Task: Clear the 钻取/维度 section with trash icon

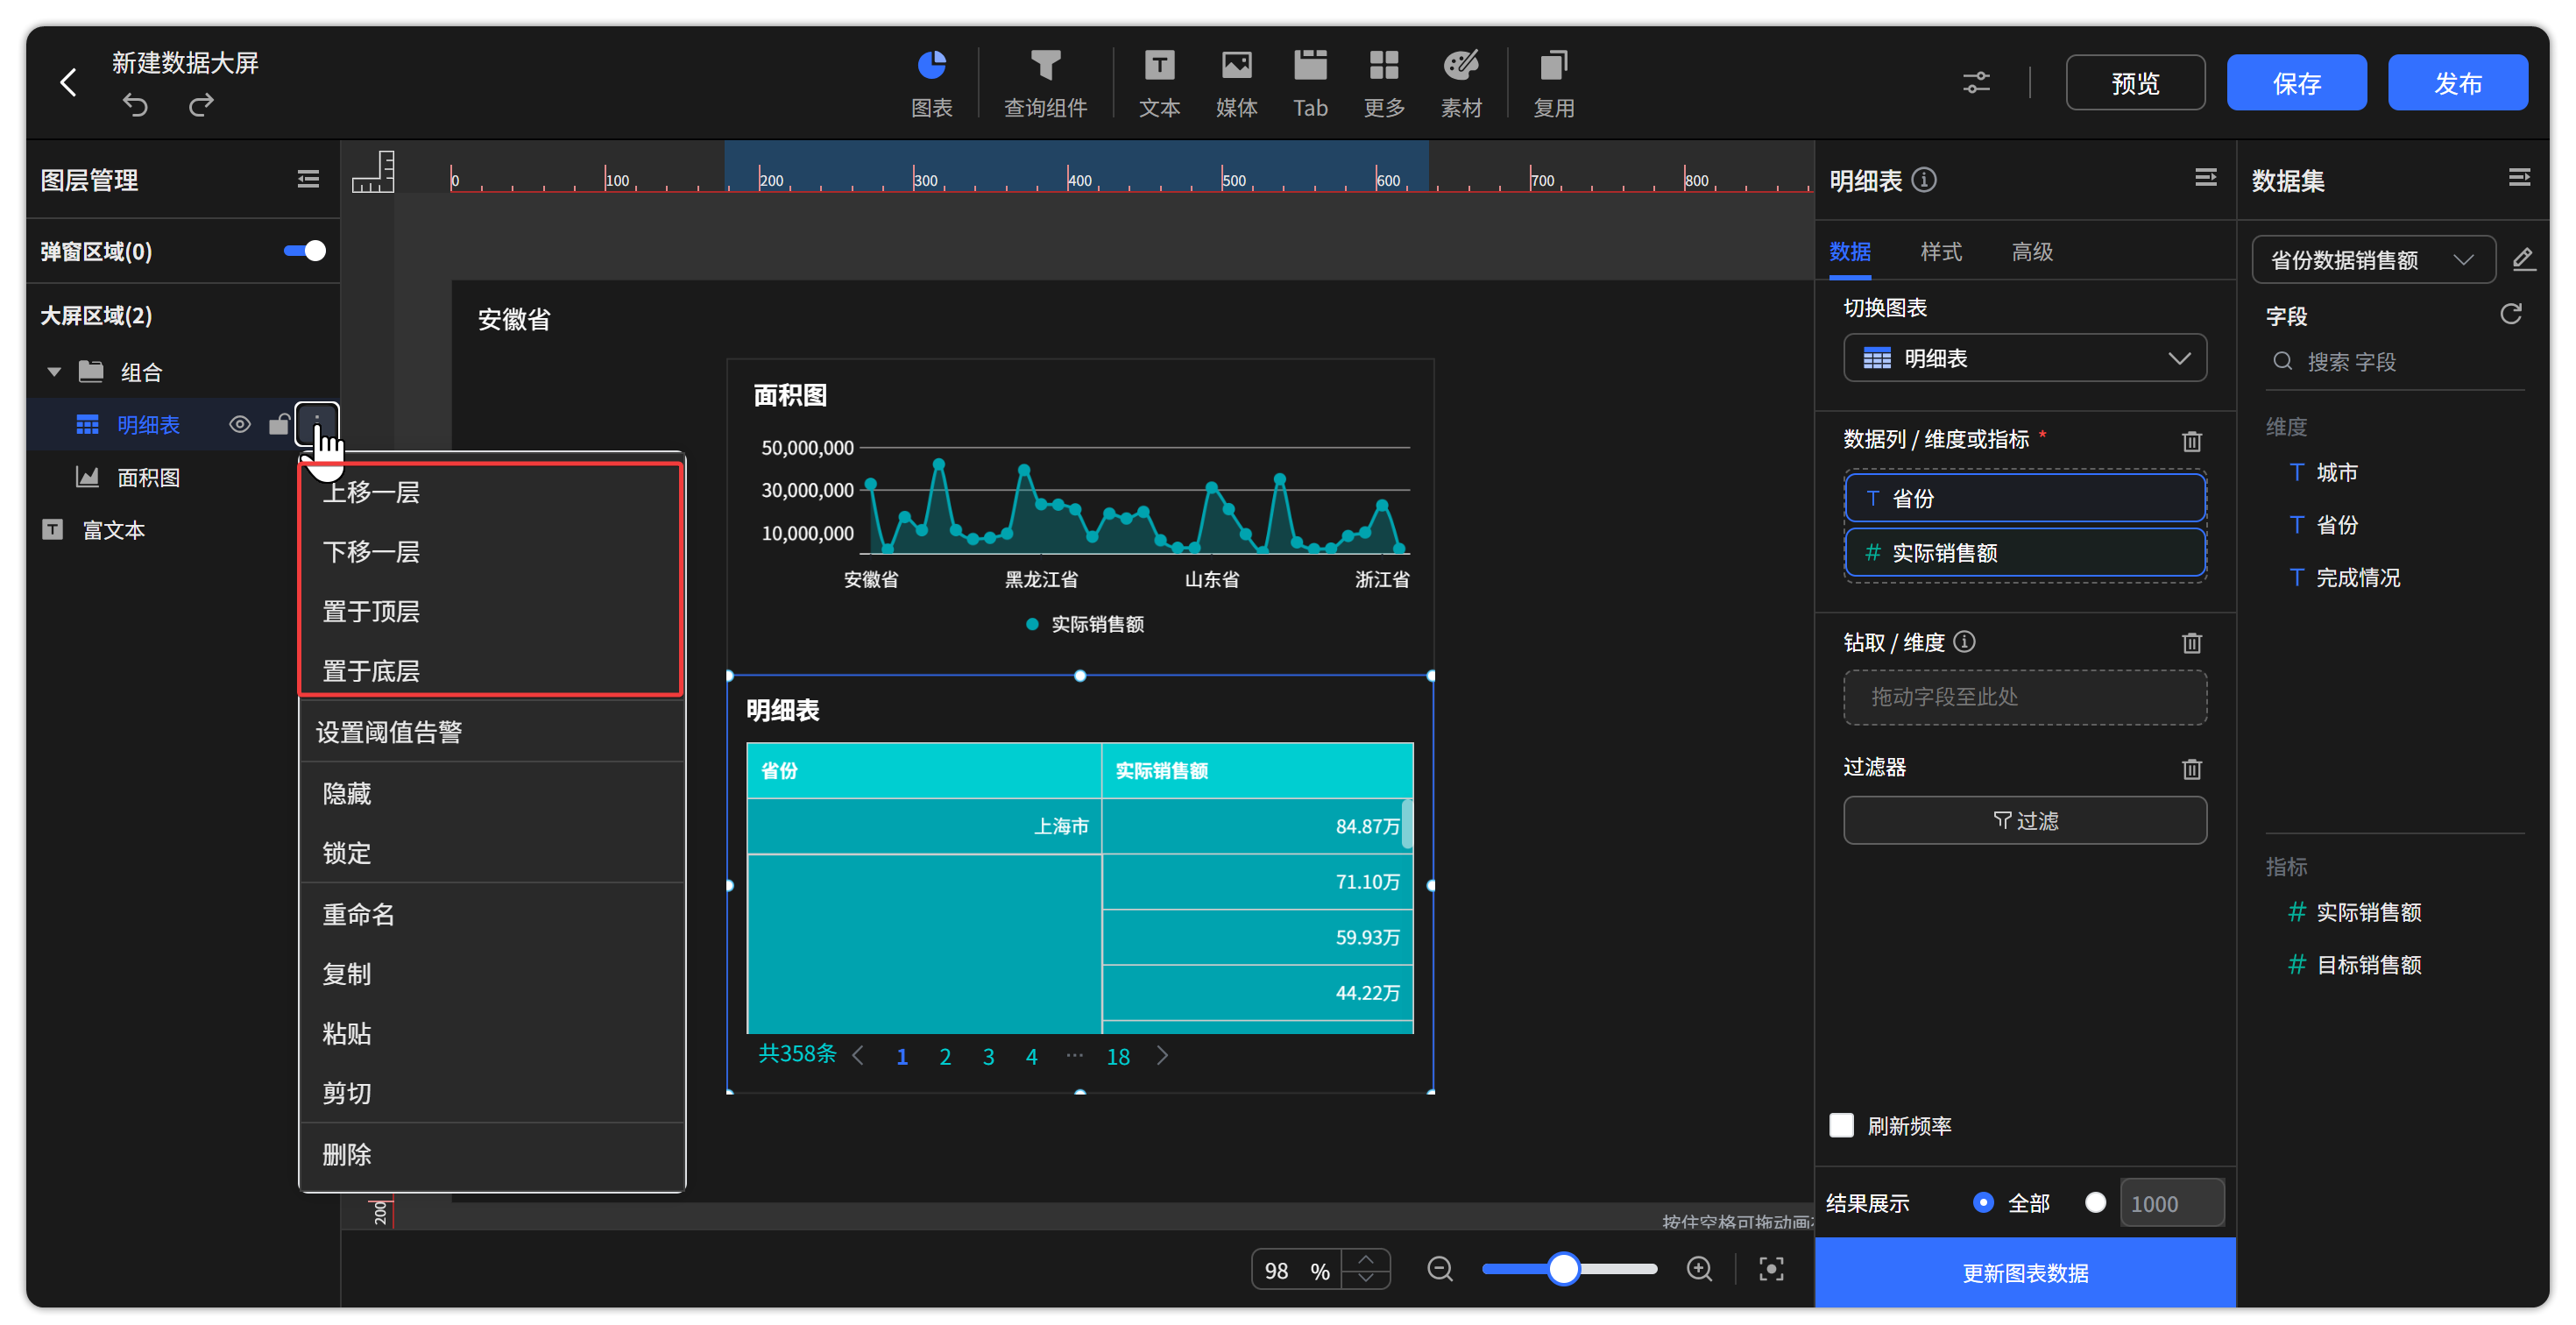Action: [2191, 643]
